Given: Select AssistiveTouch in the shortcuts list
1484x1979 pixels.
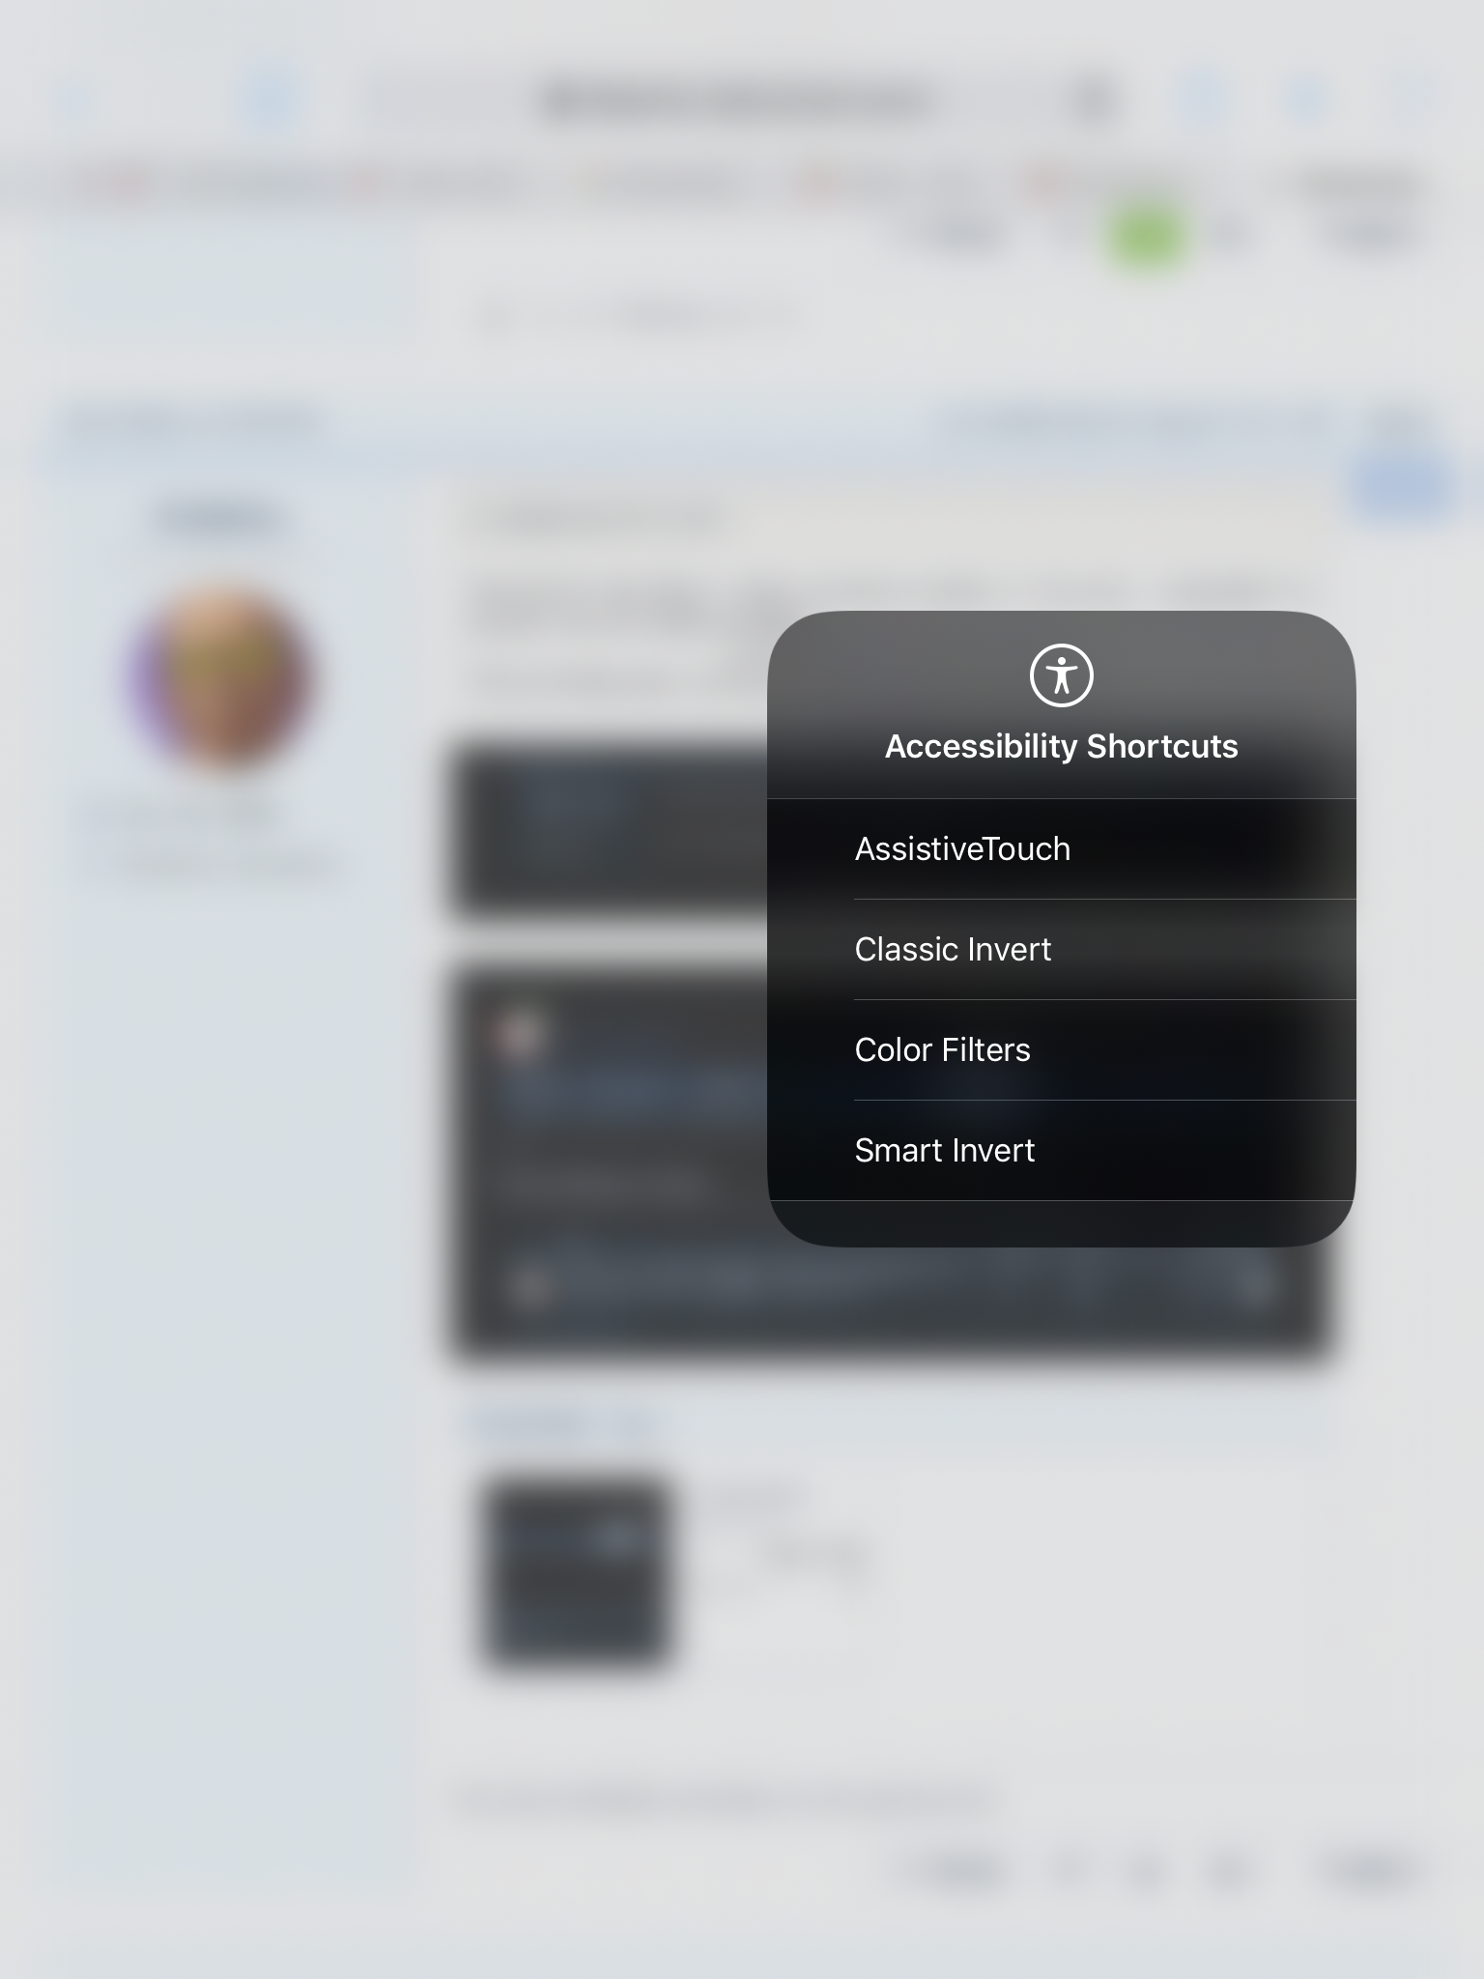Looking at the screenshot, I should tap(1061, 849).
